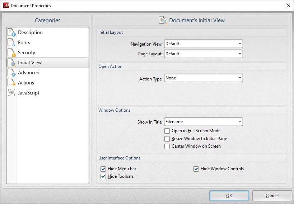
Task: Click the Description category icon
Action: click(11, 32)
